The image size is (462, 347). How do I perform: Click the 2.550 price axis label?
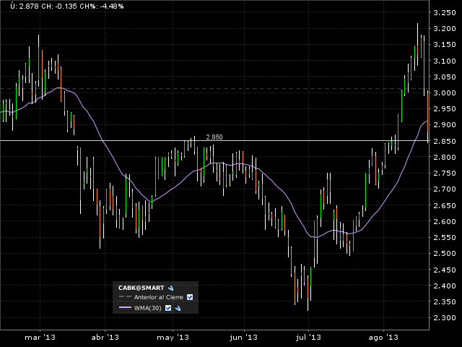(445, 237)
